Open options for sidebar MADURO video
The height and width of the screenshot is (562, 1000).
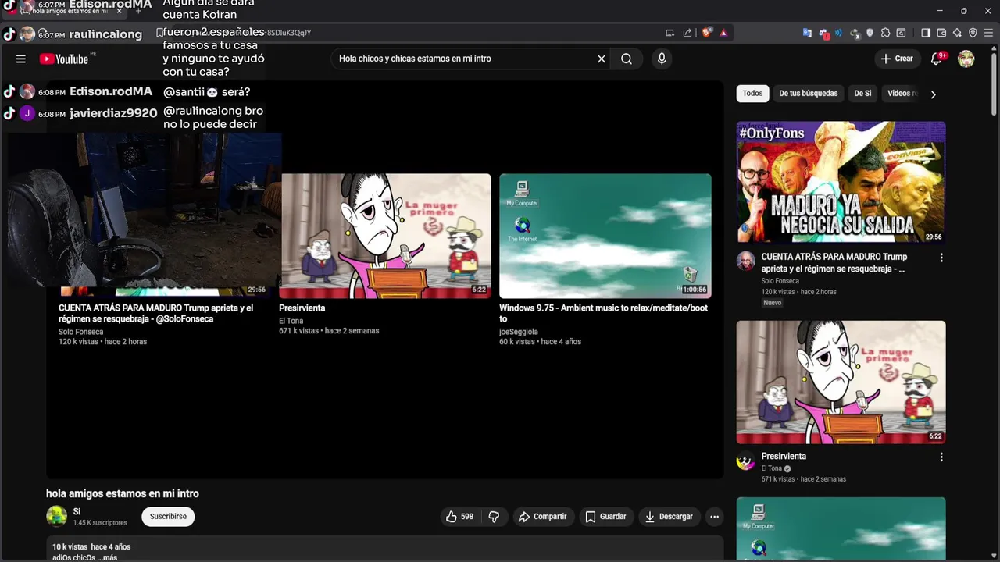[941, 258]
